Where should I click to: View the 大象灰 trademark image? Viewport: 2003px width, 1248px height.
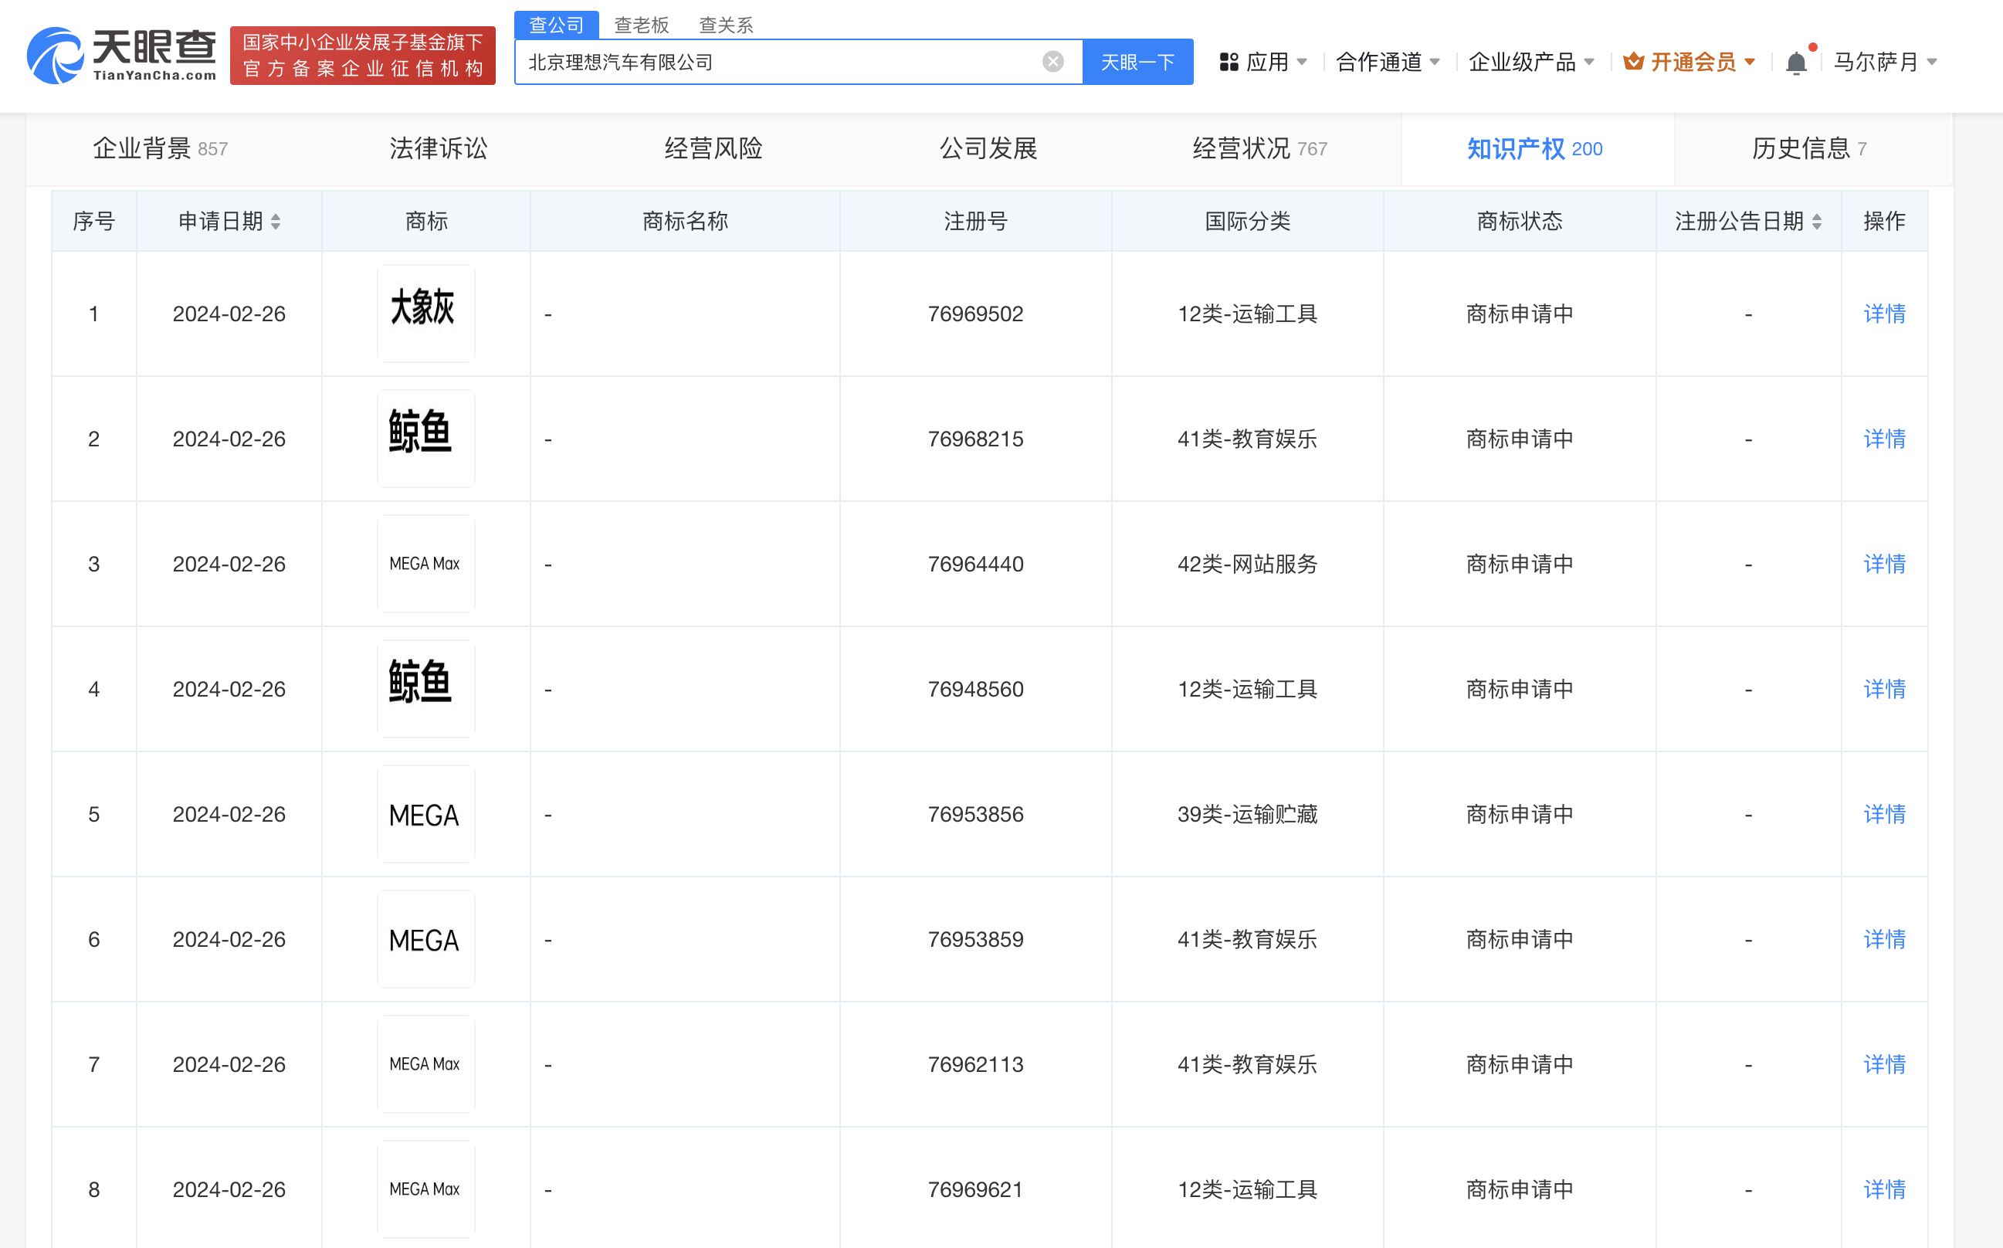point(426,314)
